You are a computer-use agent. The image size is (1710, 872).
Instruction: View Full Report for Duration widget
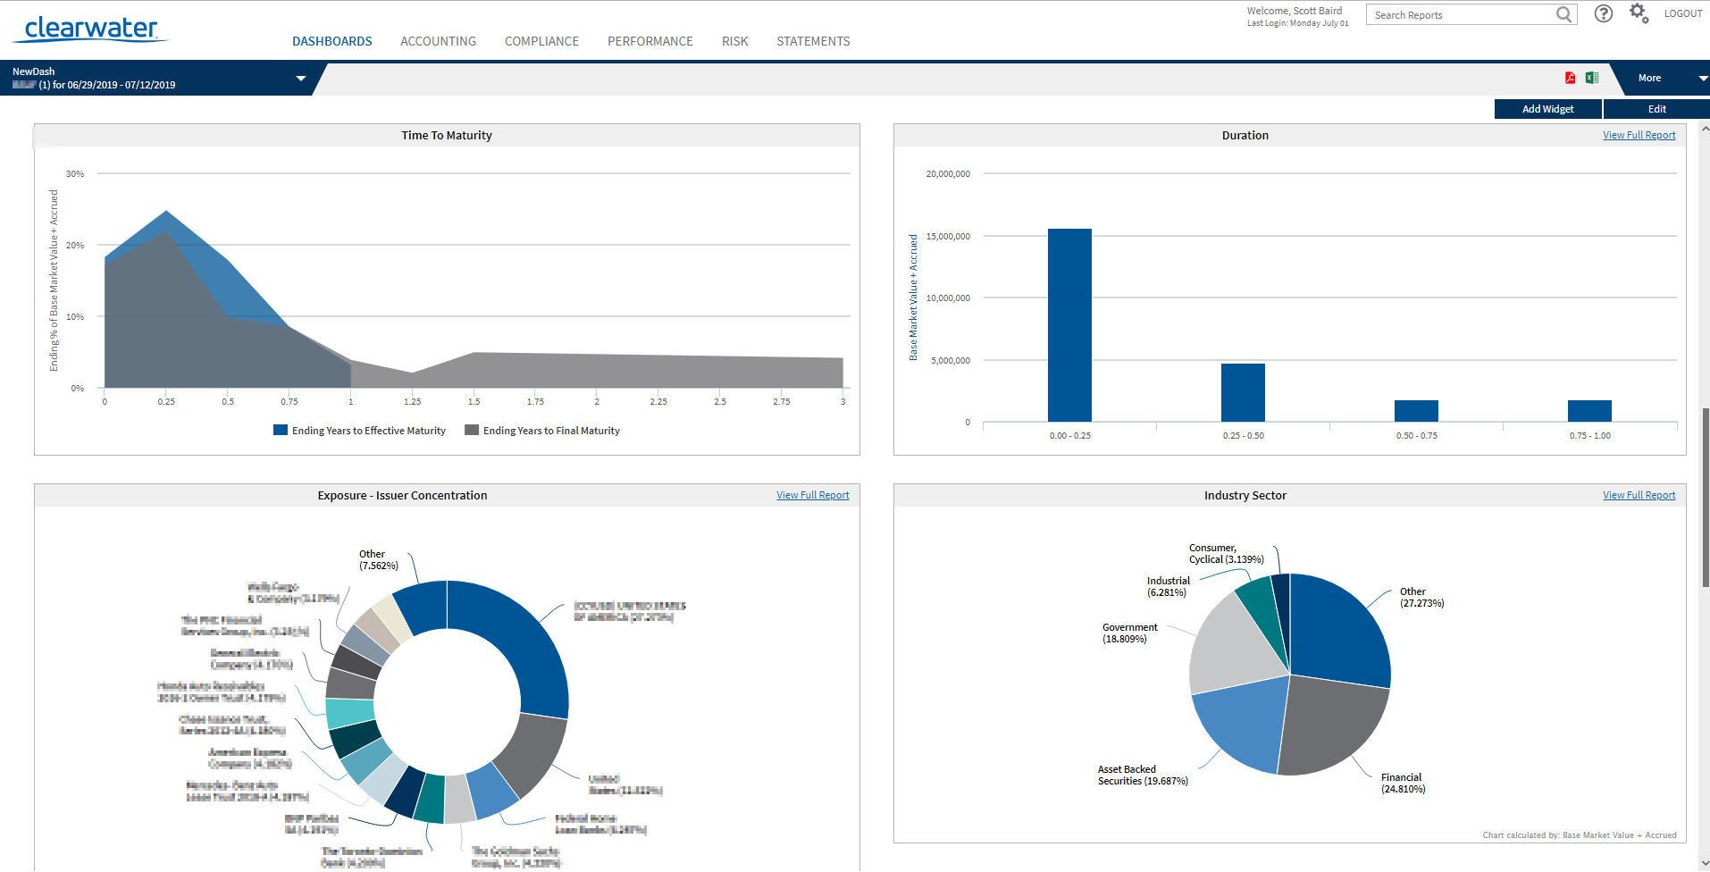[x=1639, y=135]
